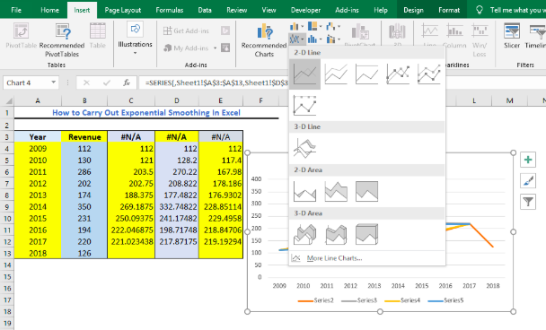This screenshot has height=330, width=546.
Task: Select the 2-D Area chart icon
Action: coord(304,191)
